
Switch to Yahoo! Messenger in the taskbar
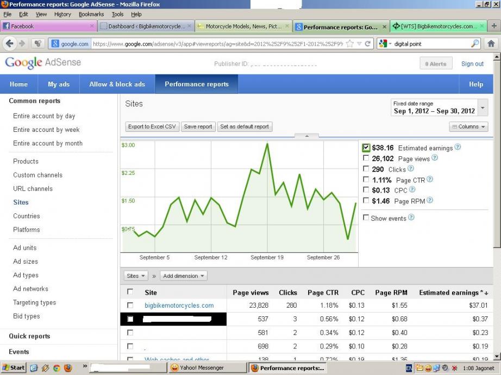(207, 367)
